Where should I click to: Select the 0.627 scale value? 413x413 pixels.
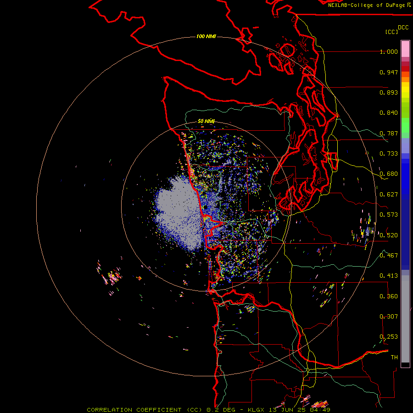coord(389,195)
